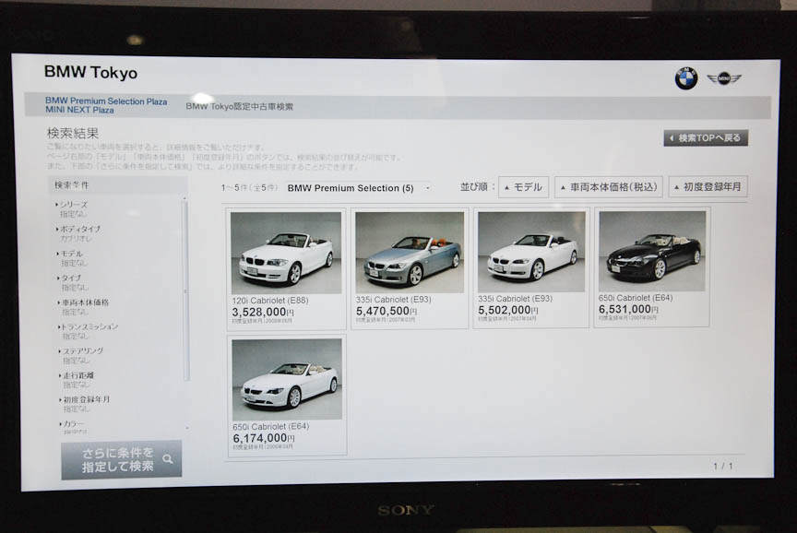Click the back arrow on 検索TOPへ戻る button

coord(672,138)
